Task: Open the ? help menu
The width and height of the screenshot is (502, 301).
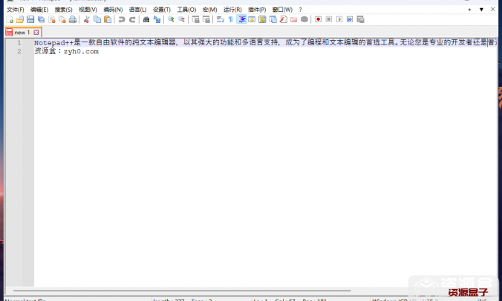Action: click(x=300, y=10)
